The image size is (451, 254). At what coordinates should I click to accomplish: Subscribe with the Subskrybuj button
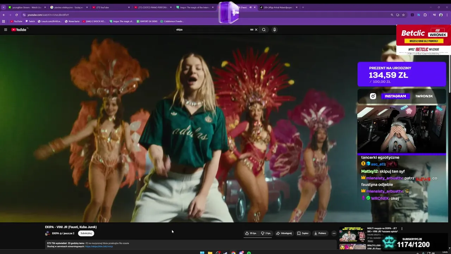pos(86,233)
